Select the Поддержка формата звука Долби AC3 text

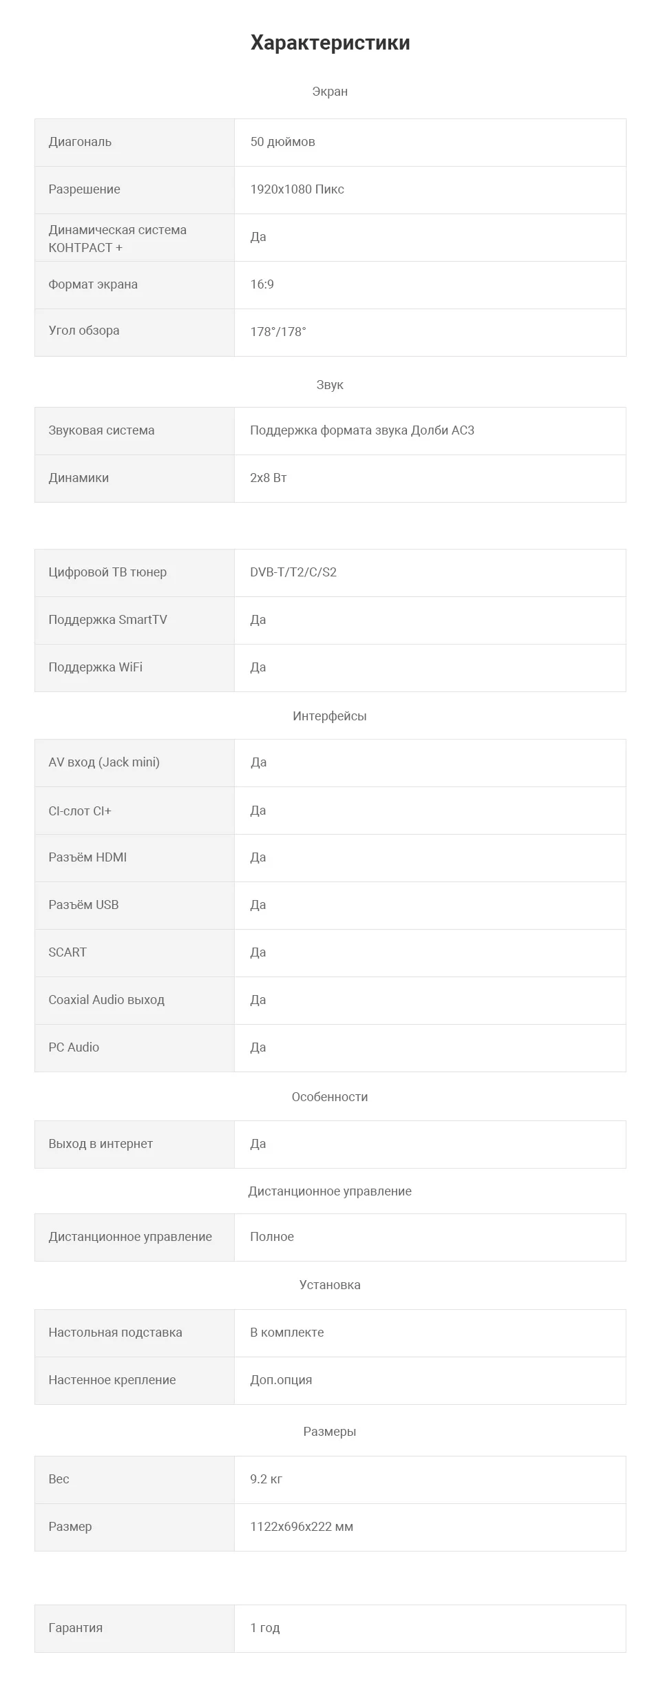pos(362,430)
